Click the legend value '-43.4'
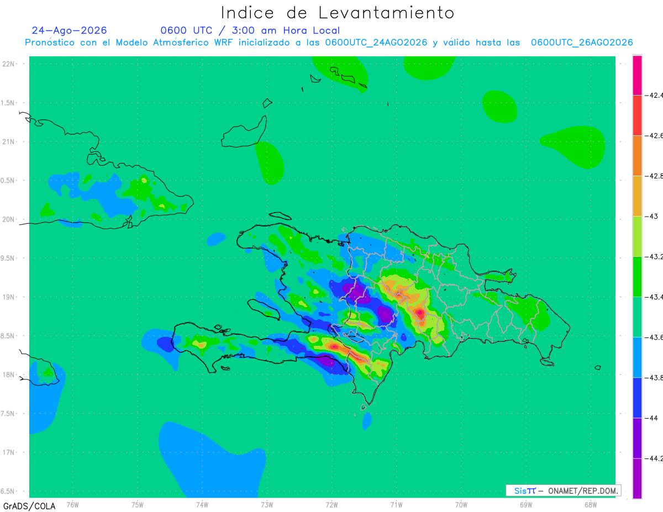 point(655,297)
